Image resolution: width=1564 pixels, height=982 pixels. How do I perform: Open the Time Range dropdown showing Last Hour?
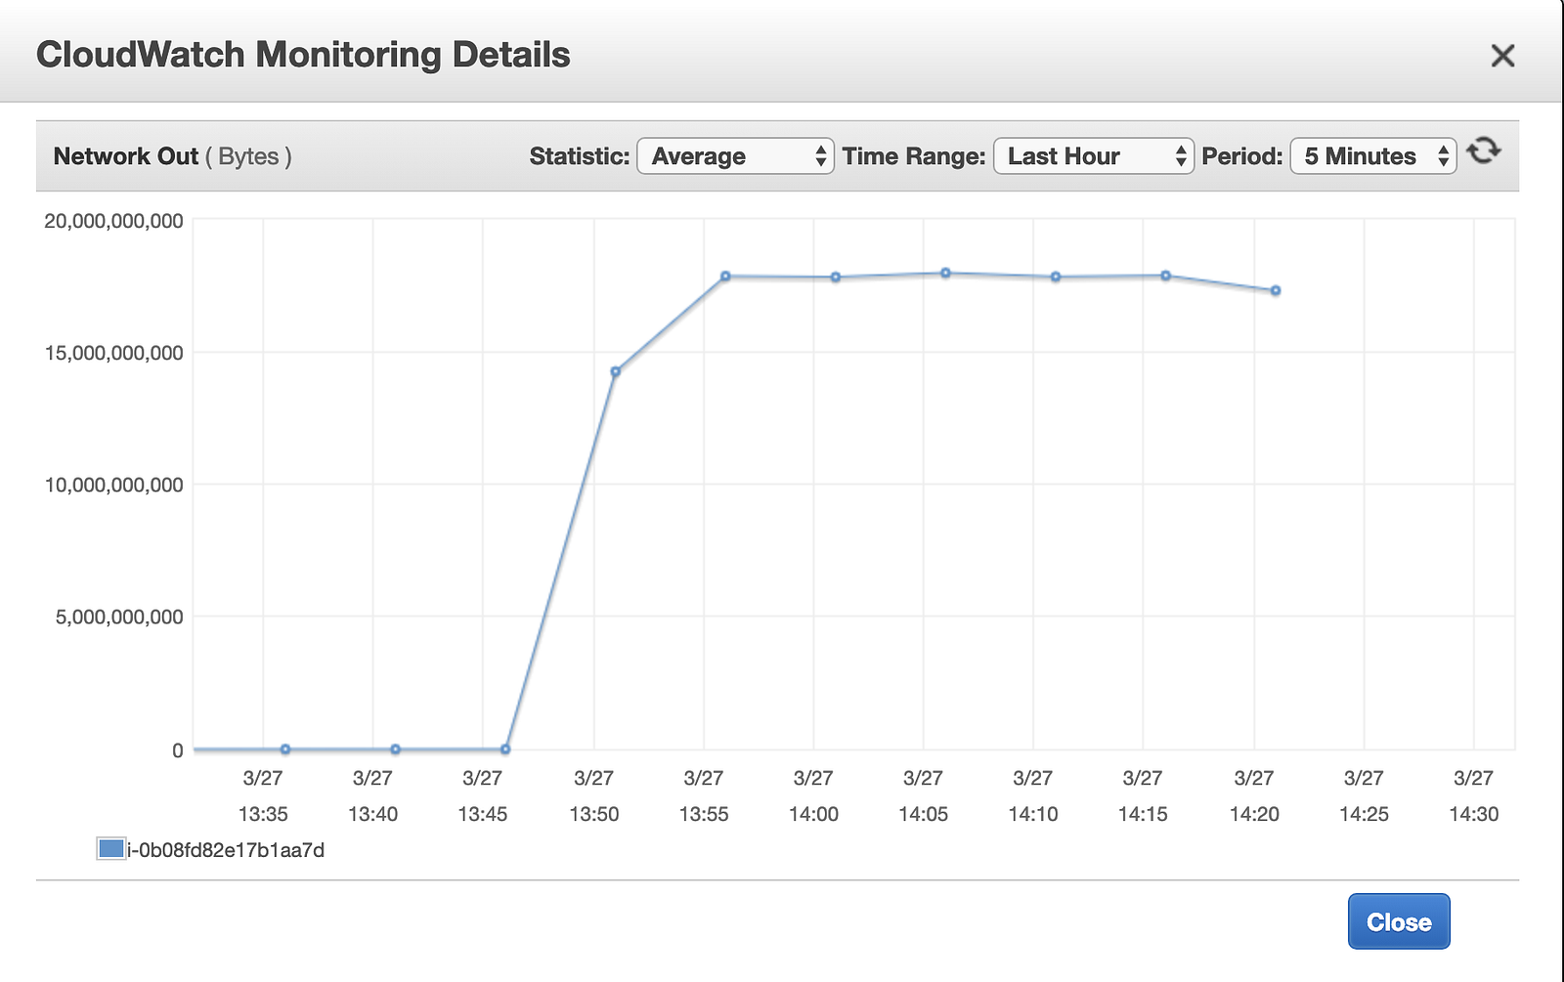pyautogui.click(x=1093, y=156)
